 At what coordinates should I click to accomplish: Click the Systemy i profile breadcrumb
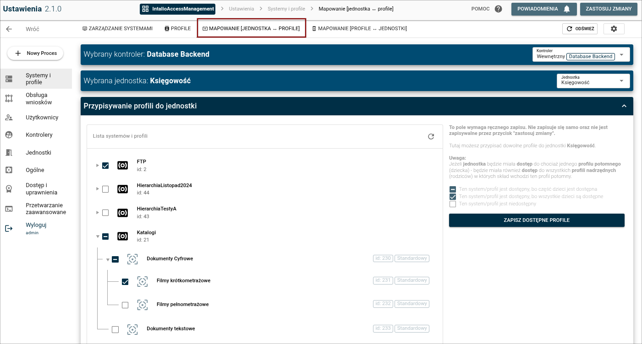[x=286, y=9]
